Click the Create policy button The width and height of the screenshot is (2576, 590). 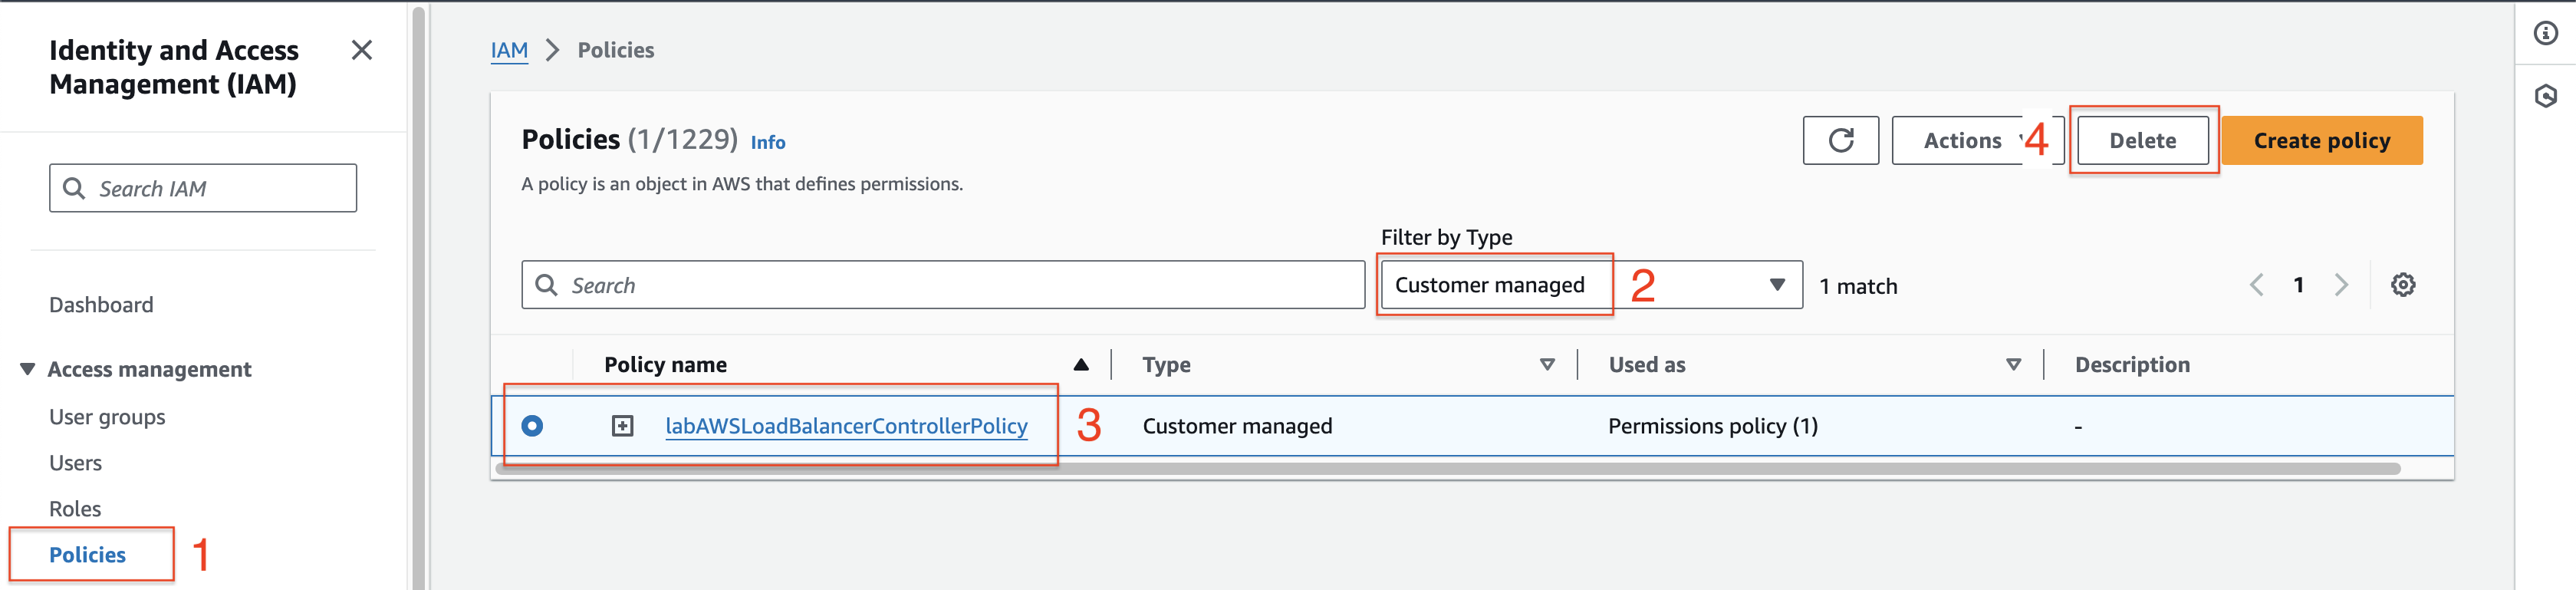(2321, 140)
